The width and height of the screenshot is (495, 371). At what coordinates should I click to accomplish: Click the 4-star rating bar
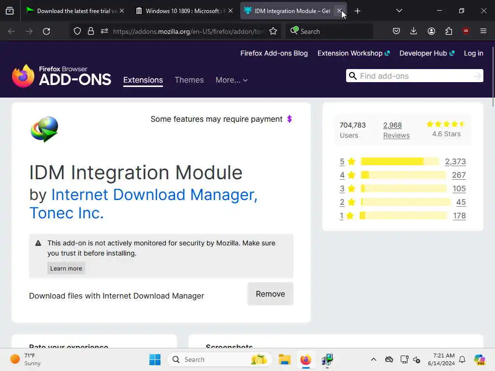[x=404, y=175]
